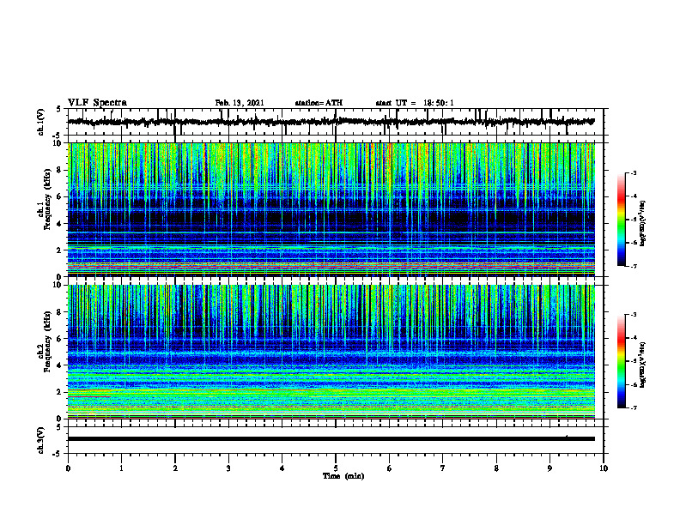Click the ch.1 spectrogram color scale bar
This screenshot has width=680, height=525.
pyautogui.click(x=621, y=220)
